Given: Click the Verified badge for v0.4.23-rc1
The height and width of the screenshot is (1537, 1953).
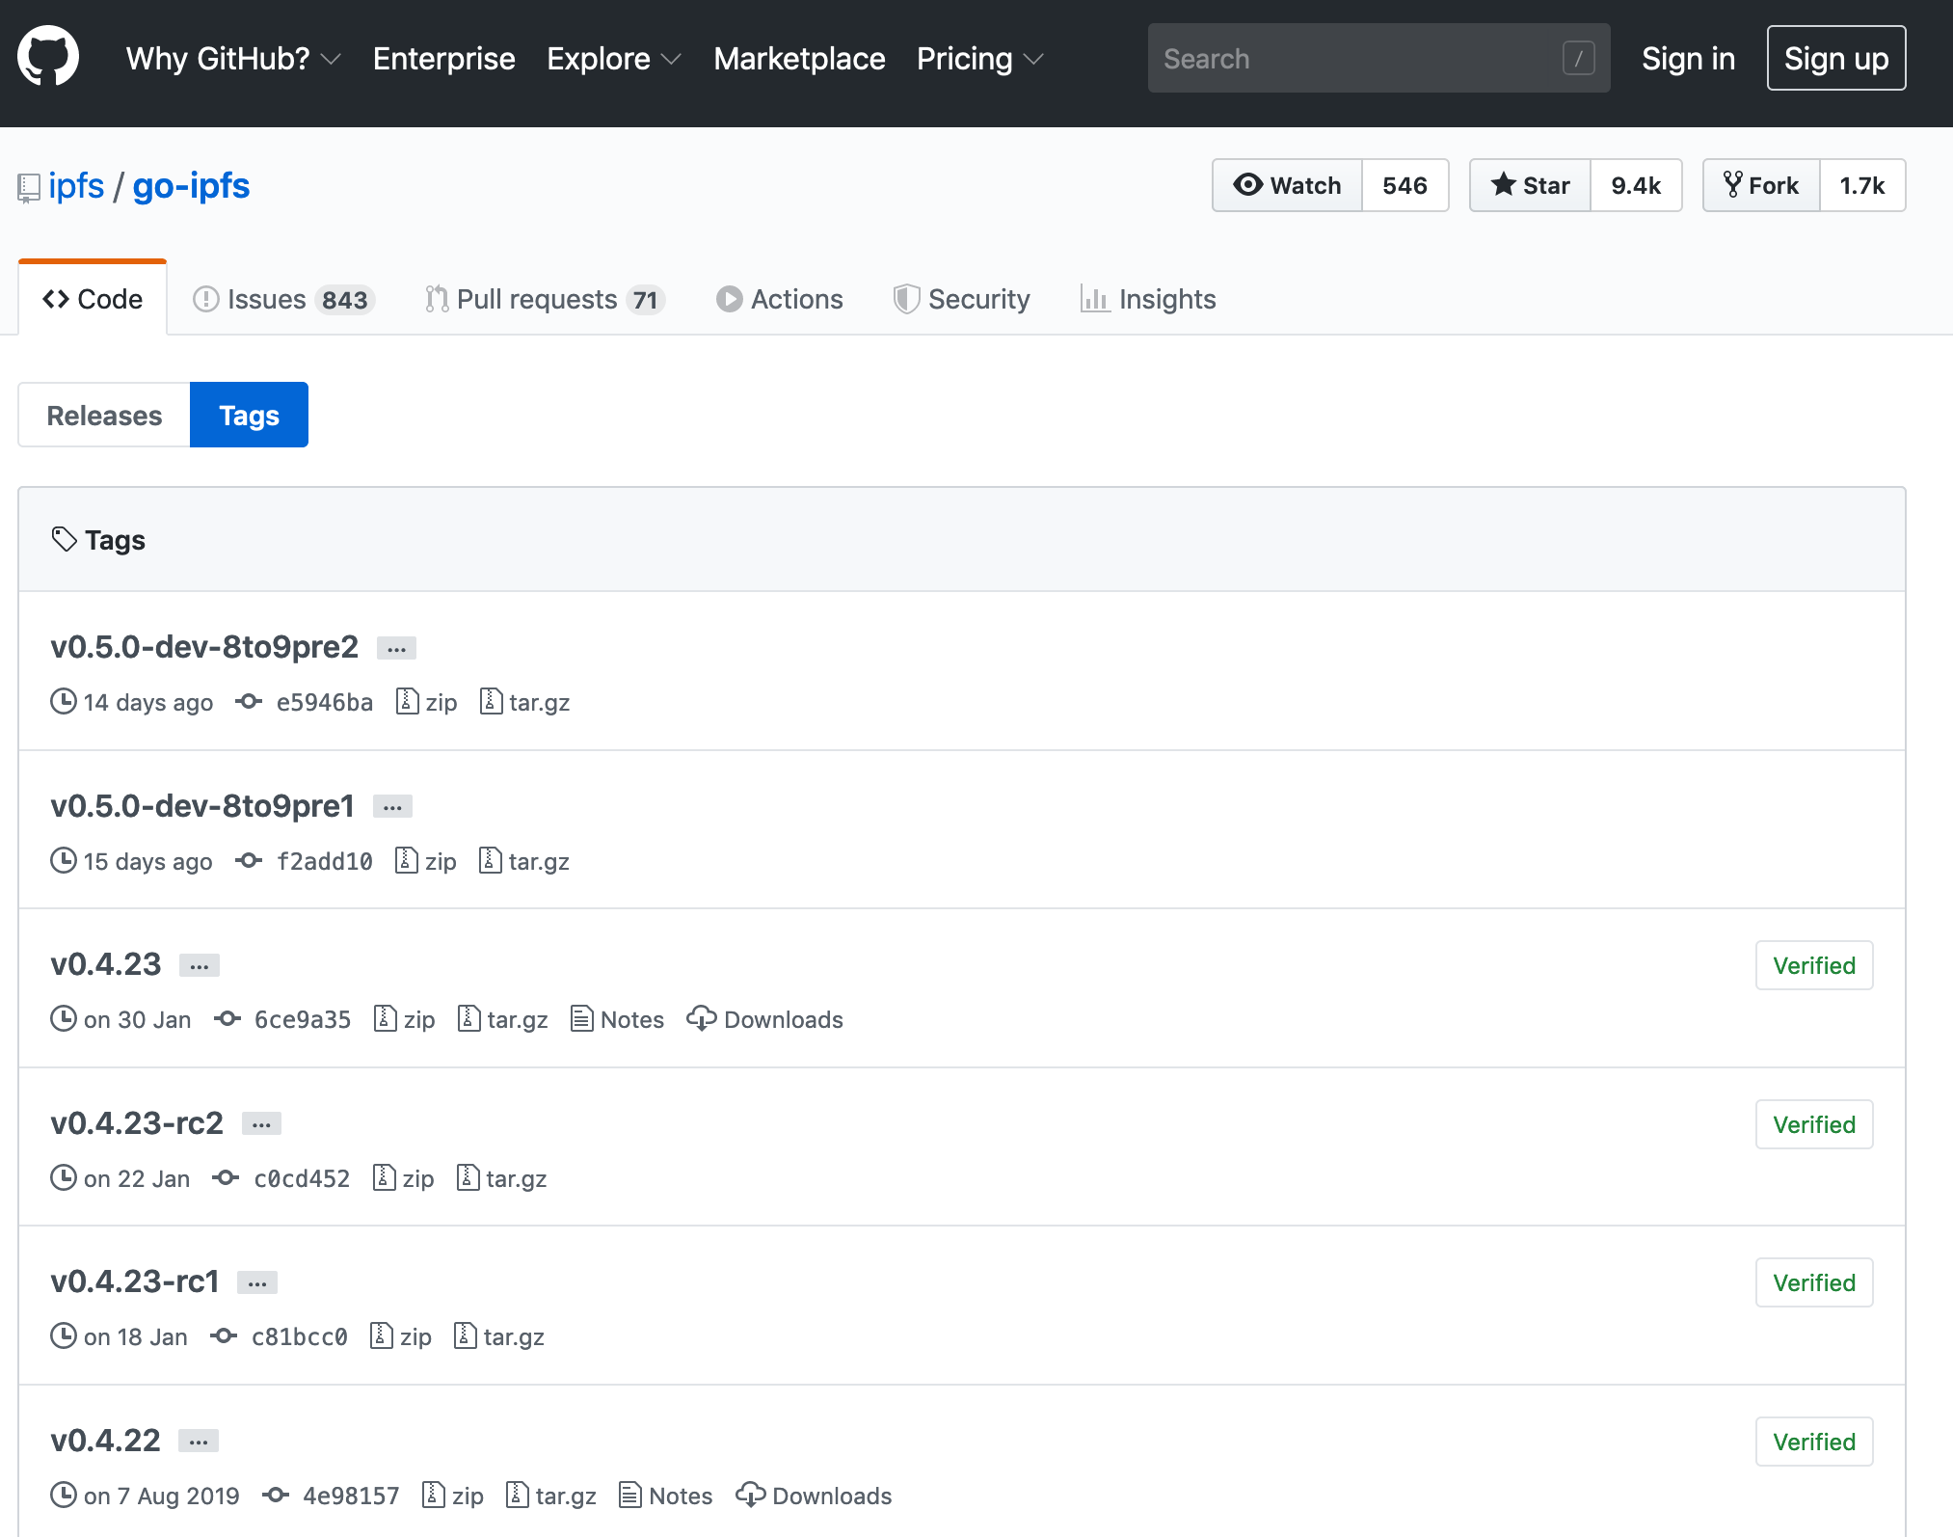Looking at the screenshot, I should click(1814, 1282).
